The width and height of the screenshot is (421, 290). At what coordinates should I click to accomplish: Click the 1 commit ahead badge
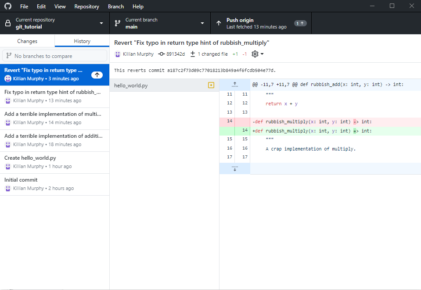pyautogui.click(x=300, y=23)
